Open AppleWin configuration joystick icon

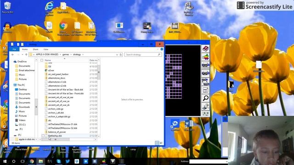coord(205,106)
